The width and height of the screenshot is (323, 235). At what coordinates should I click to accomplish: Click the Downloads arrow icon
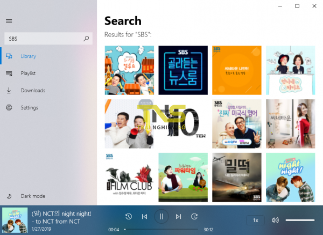pos(9,90)
